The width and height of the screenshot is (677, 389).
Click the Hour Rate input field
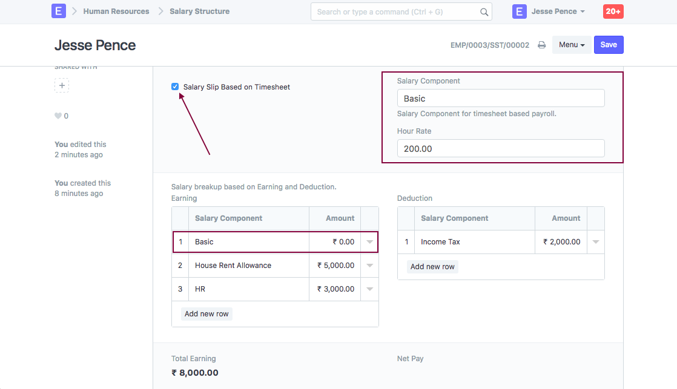click(501, 149)
